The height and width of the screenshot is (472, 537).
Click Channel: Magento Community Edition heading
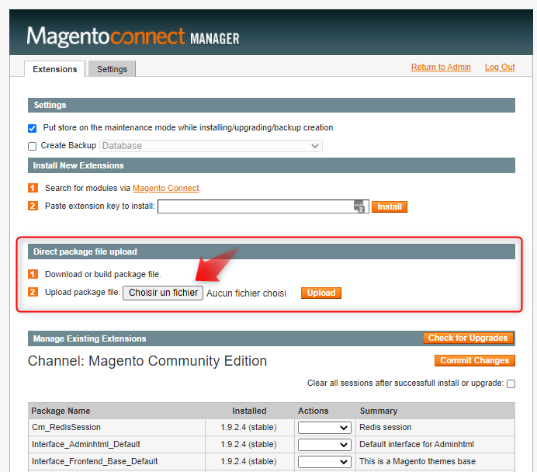tap(147, 361)
